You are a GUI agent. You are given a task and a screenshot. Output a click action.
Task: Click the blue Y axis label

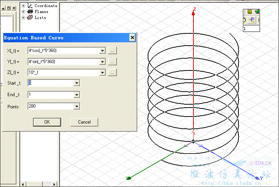[x=262, y=178]
